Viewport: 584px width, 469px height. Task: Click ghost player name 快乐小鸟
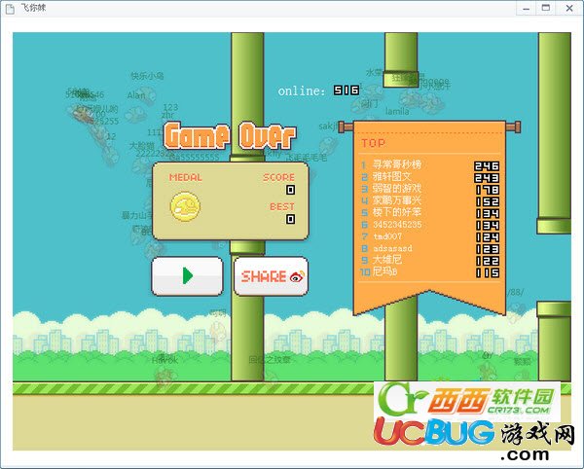pos(147,76)
